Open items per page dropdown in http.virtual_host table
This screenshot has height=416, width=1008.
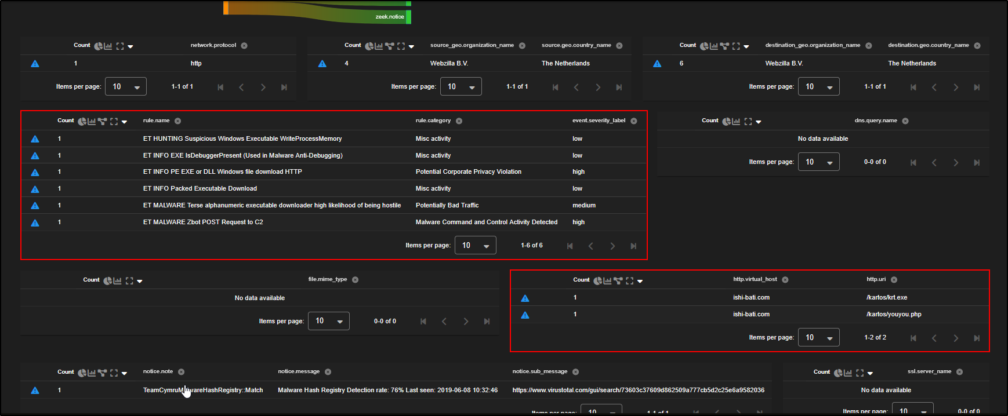pyautogui.click(x=818, y=338)
